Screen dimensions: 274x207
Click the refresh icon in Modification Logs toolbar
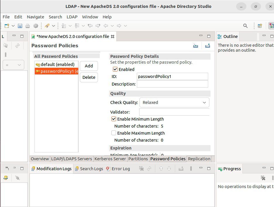pos(149,168)
